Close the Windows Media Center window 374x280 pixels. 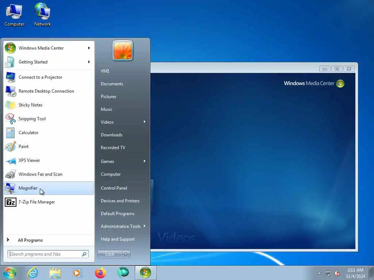(x=349, y=69)
